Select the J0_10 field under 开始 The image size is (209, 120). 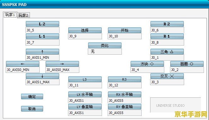coord(125,36)
